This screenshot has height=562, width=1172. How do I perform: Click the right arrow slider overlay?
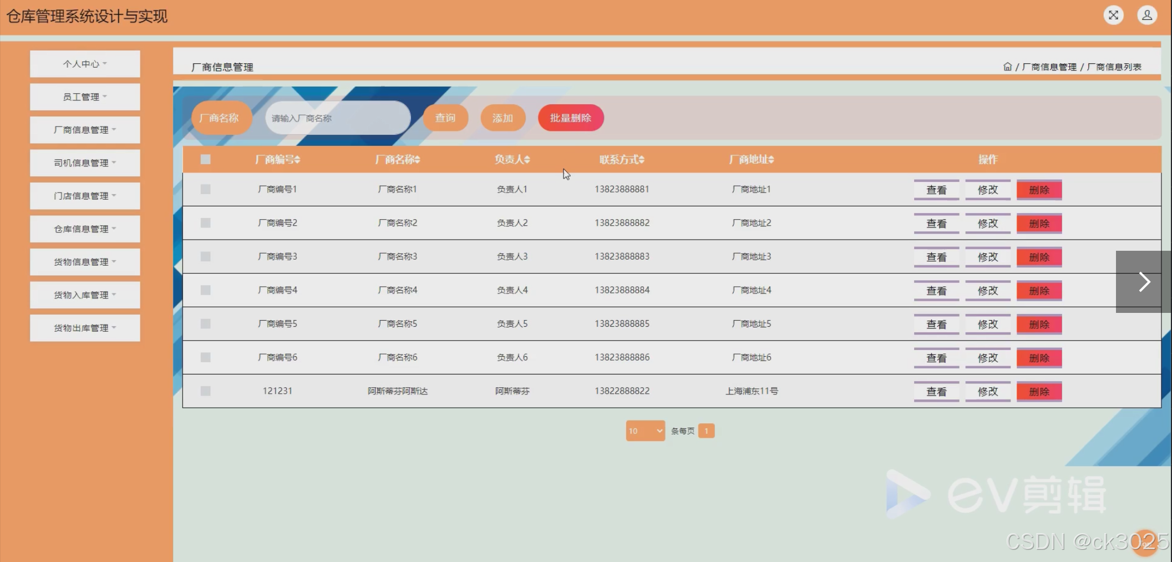point(1144,282)
